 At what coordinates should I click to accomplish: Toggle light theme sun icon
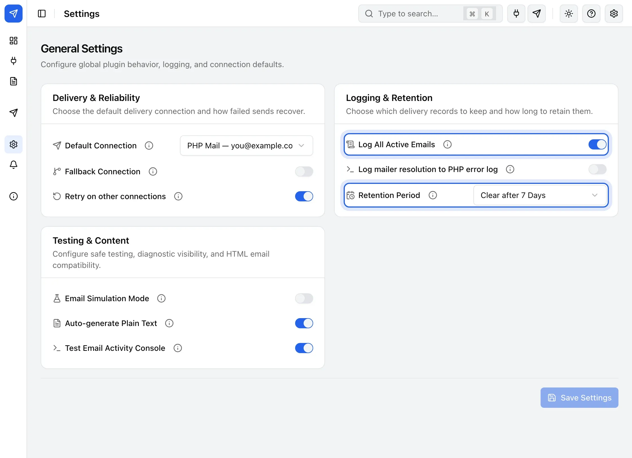click(569, 14)
